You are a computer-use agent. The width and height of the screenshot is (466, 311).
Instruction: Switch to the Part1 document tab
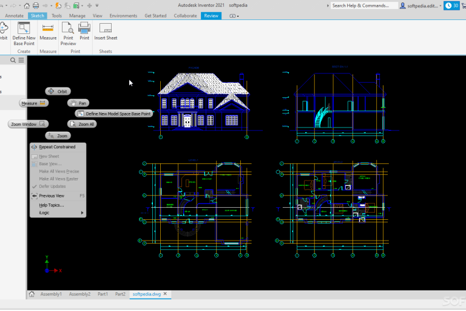click(x=103, y=294)
